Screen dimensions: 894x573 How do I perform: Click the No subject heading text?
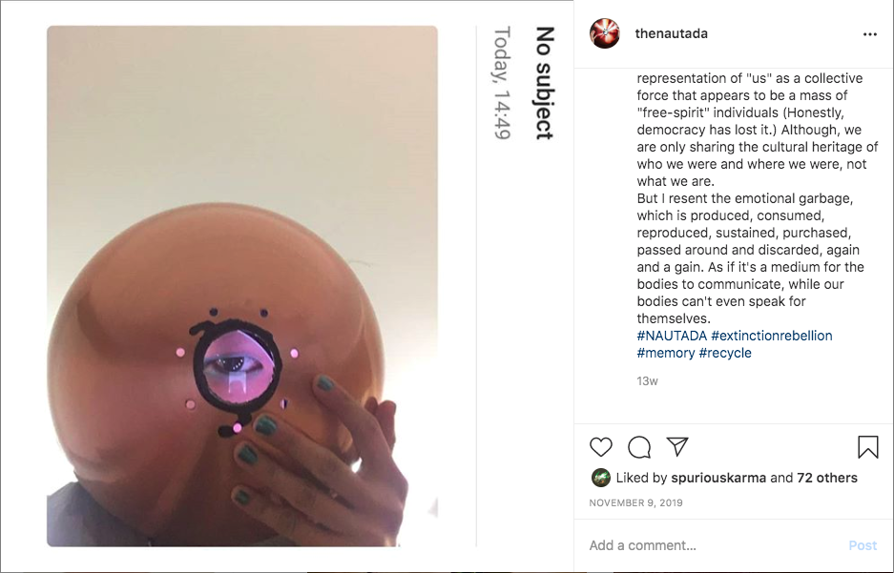point(545,83)
